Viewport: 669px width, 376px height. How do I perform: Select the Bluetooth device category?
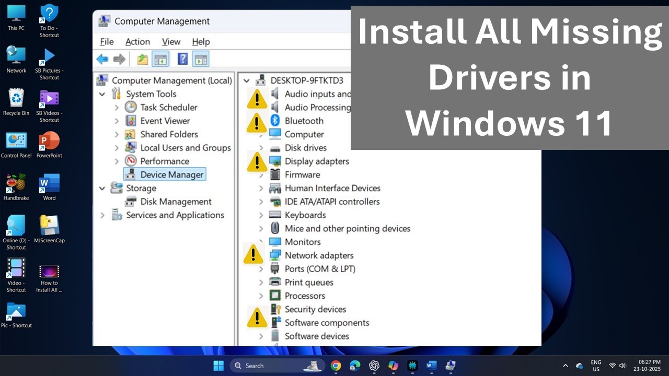point(304,121)
